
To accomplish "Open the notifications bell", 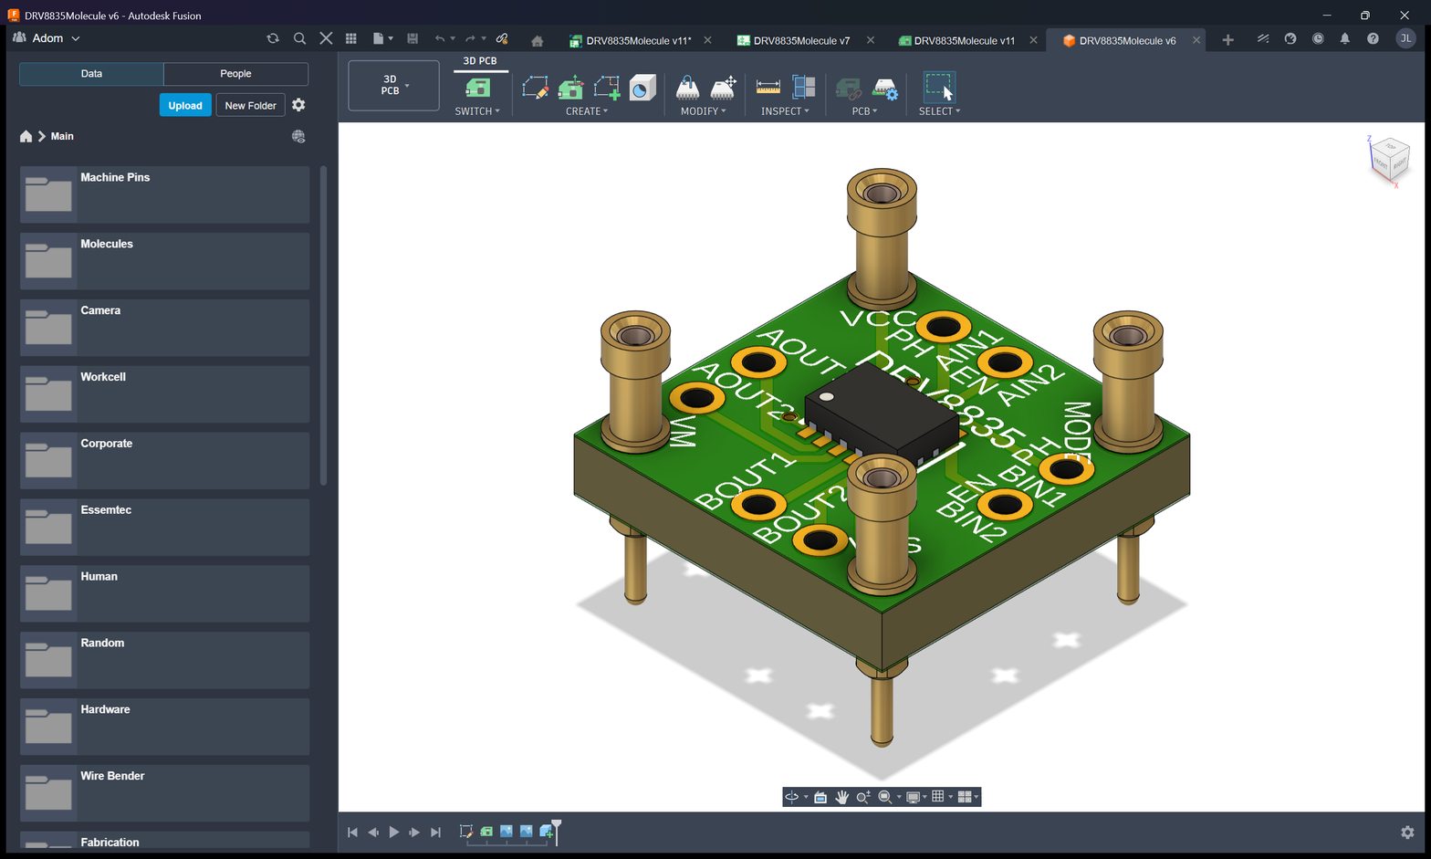I will pos(1344,38).
